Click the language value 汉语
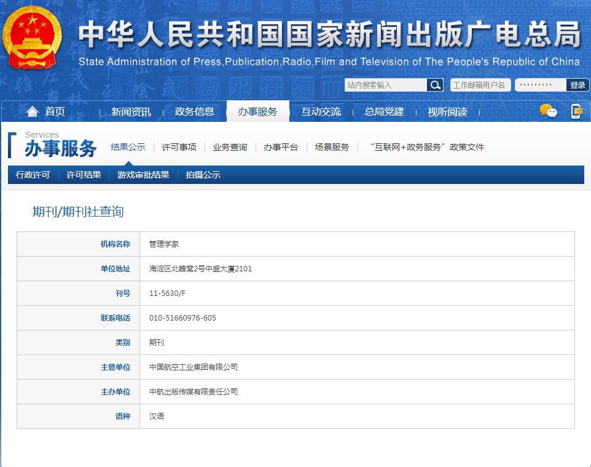This screenshot has width=591, height=467. 157,416
